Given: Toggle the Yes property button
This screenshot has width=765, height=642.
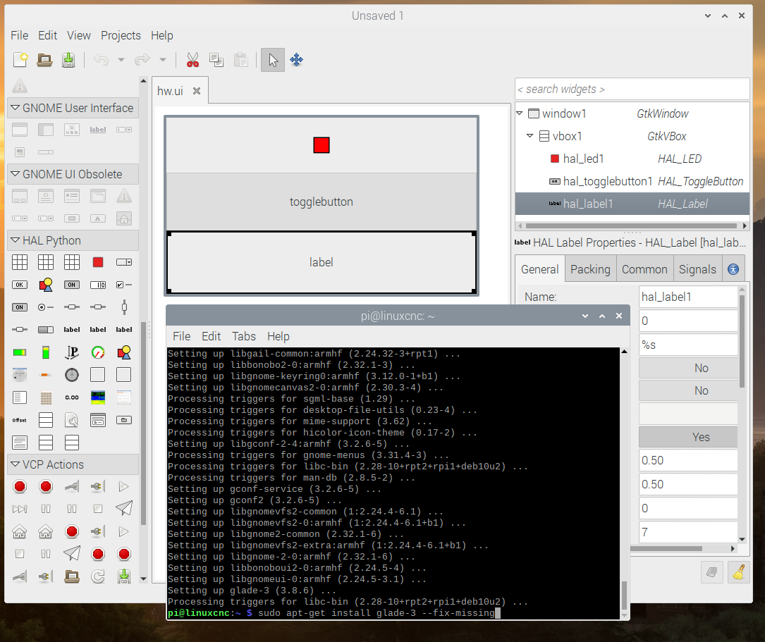Looking at the screenshot, I should 688,437.
